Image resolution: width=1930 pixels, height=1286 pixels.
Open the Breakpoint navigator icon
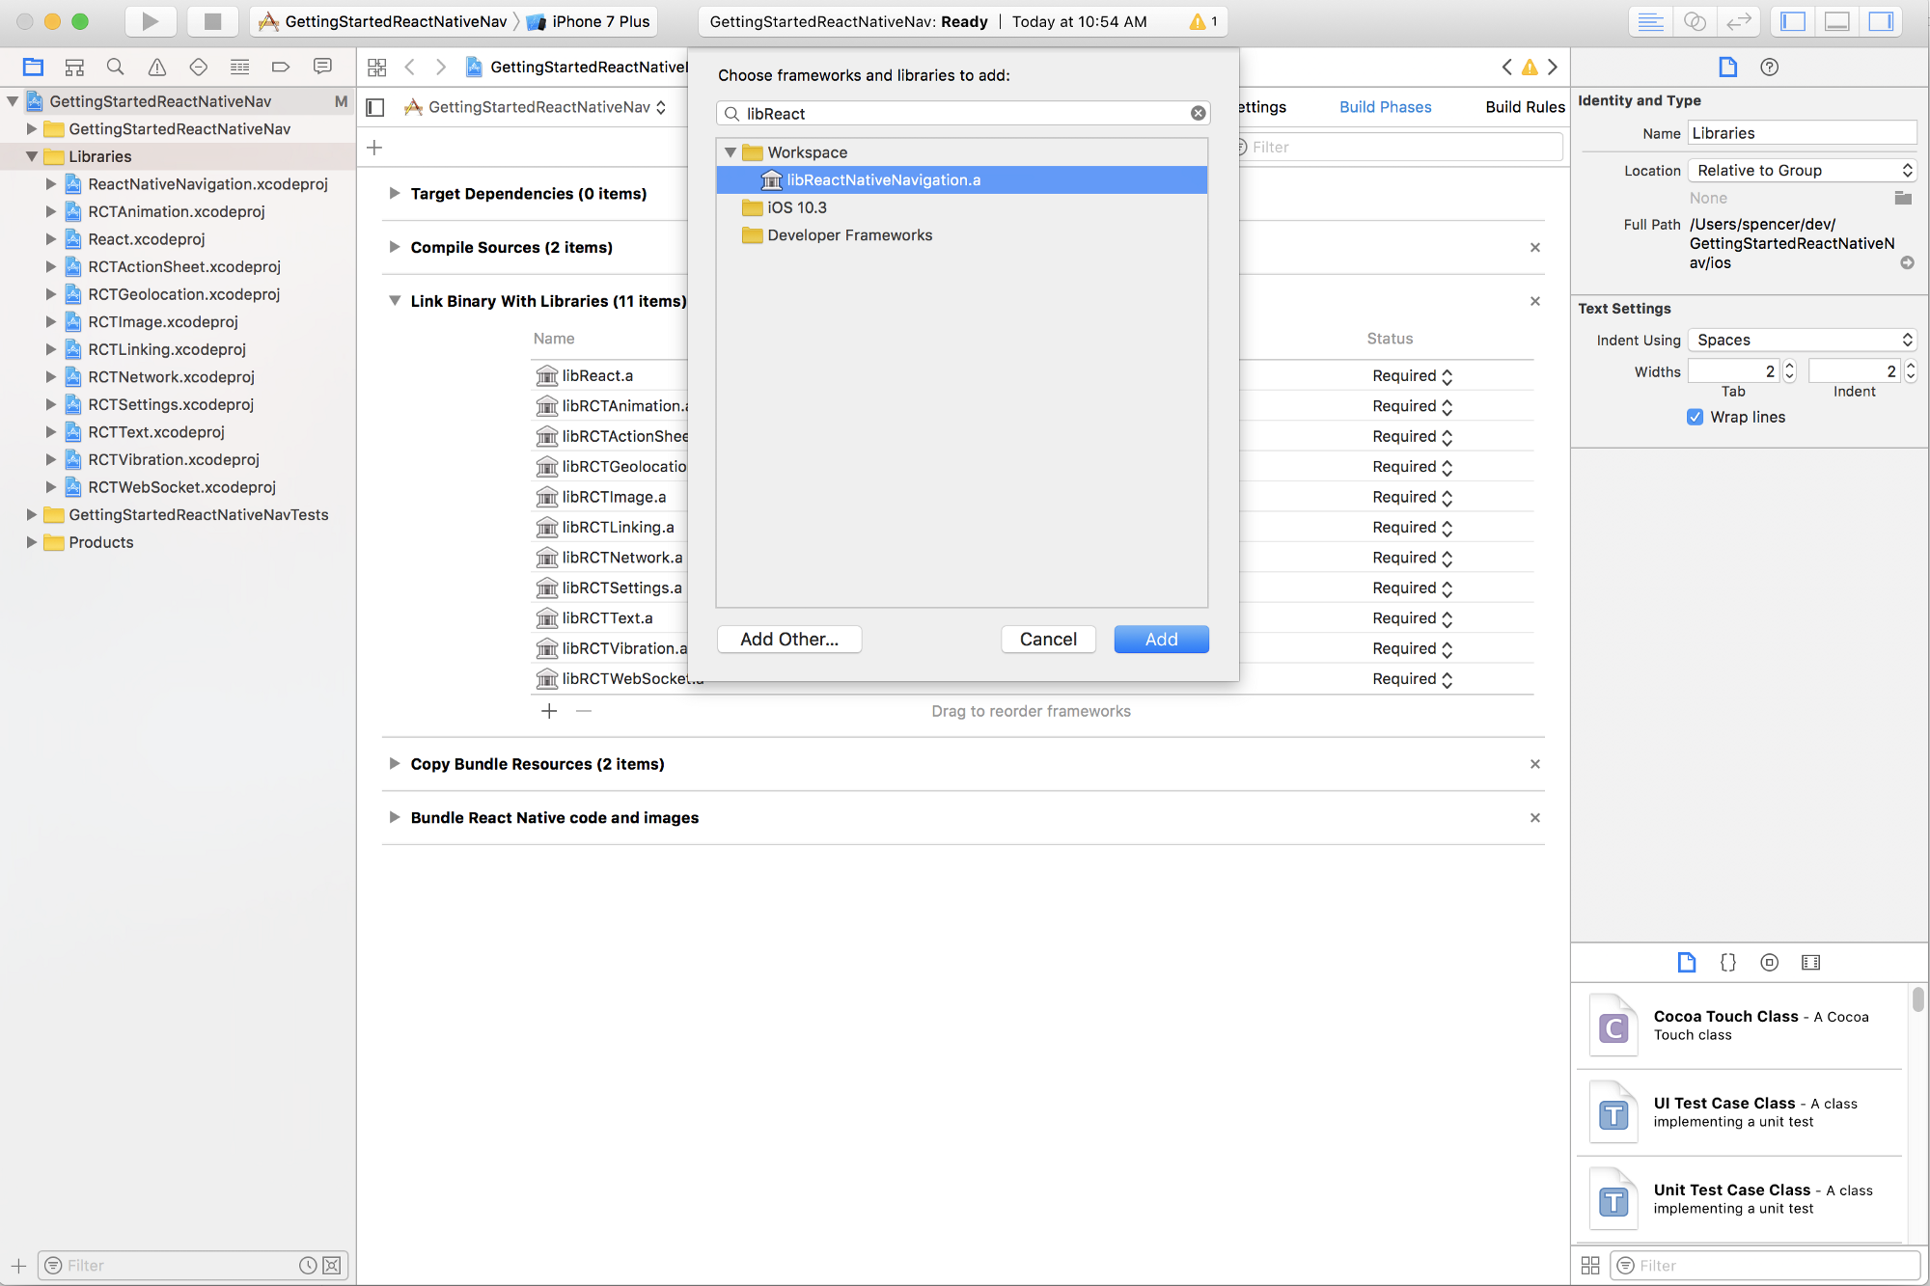click(x=281, y=67)
